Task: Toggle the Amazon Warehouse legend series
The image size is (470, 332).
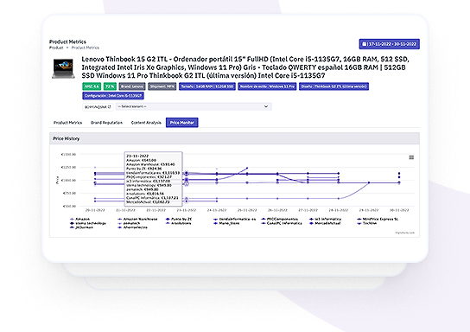Action: tap(137, 219)
